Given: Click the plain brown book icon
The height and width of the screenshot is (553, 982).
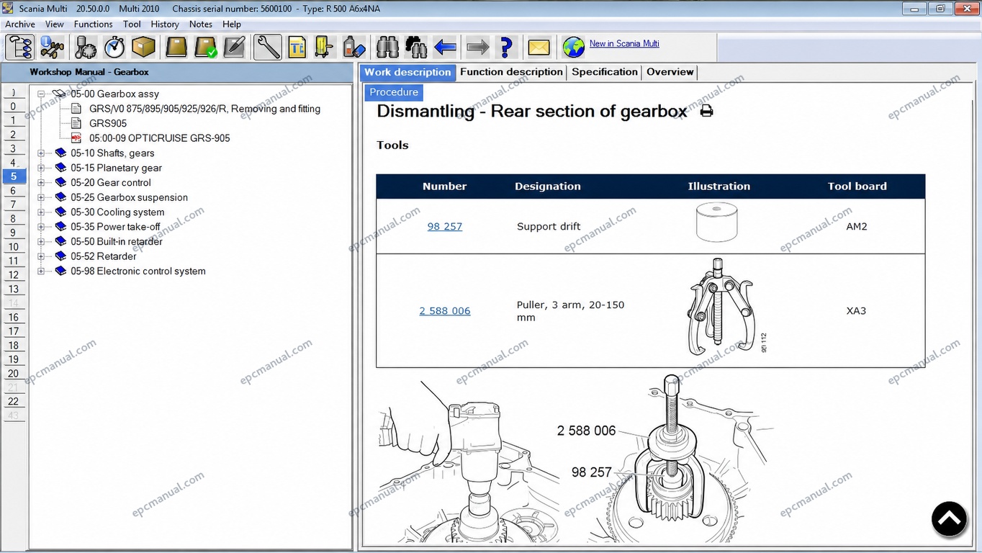Looking at the screenshot, I should (x=176, y=48).
